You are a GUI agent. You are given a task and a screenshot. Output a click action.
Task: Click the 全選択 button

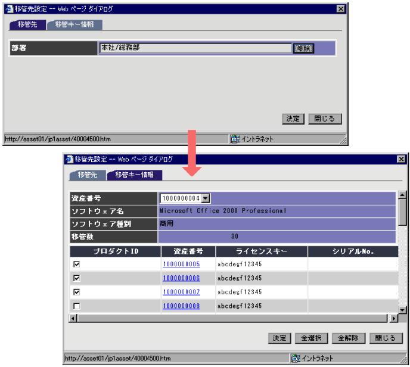311,338
